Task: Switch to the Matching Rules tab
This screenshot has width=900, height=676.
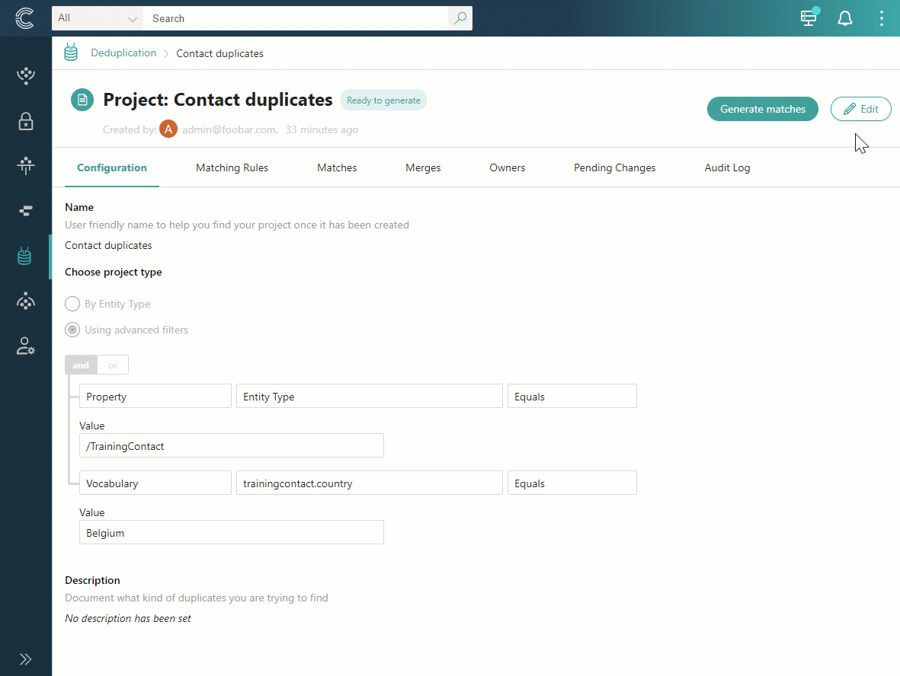Action: tap(232, 168)
